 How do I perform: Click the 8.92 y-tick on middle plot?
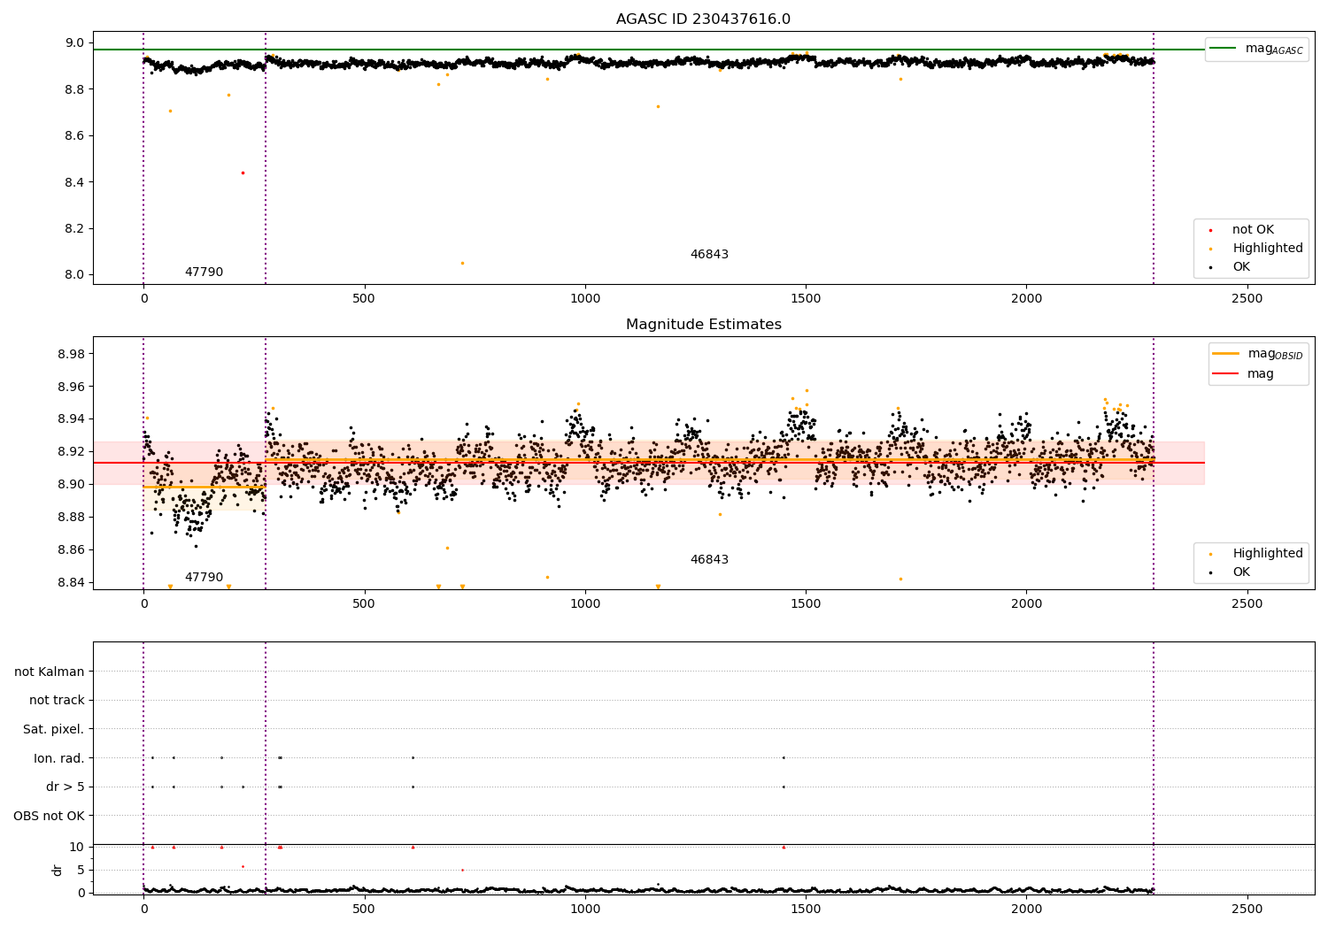72,452
